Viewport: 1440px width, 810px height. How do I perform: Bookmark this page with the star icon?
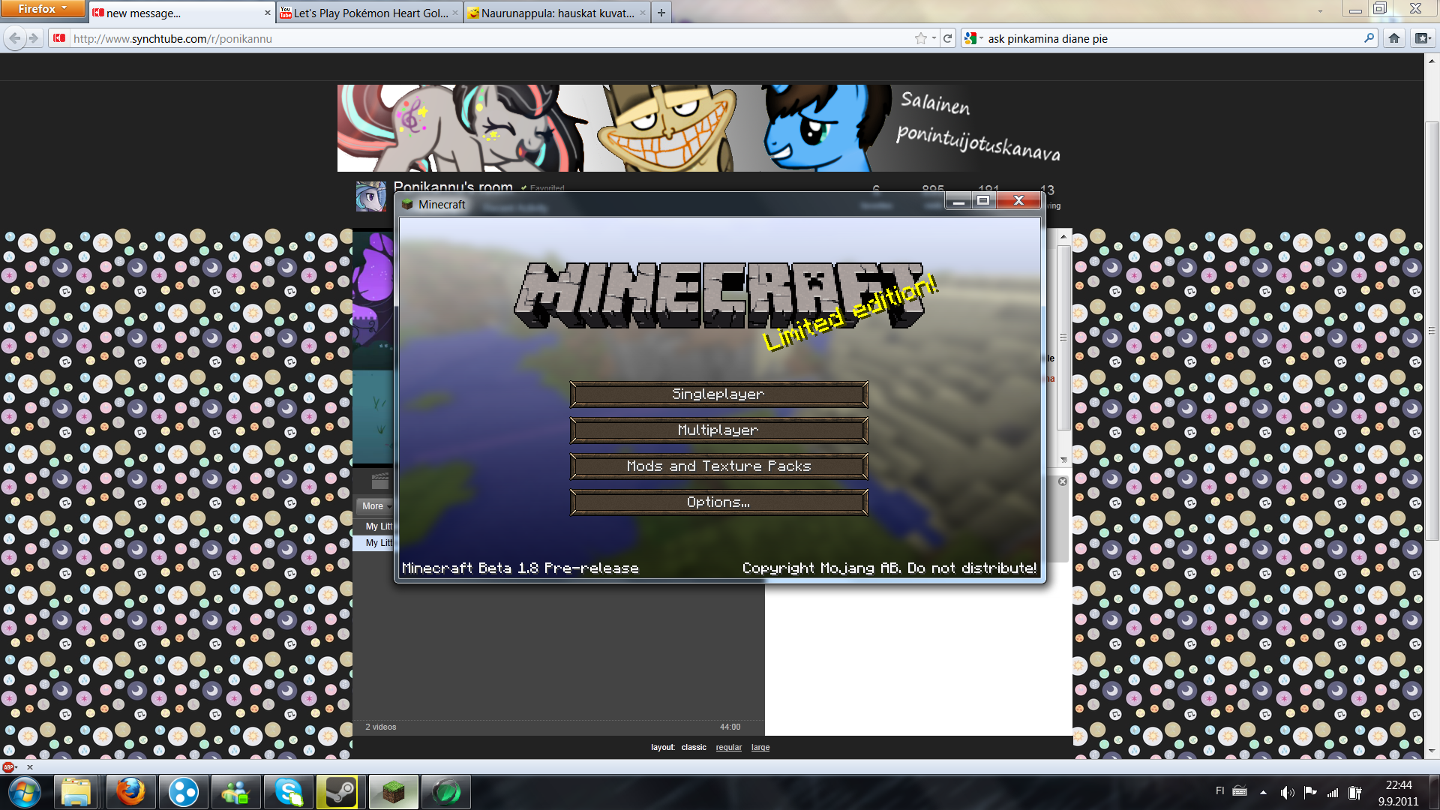[x=920, y=38]
